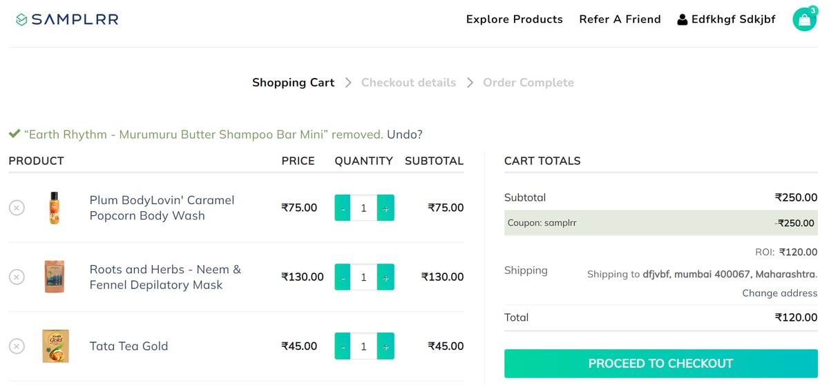This screenshot has height=385, width=829.
Task: Open the shopping bag cart icon
Action: click(804, 19)
